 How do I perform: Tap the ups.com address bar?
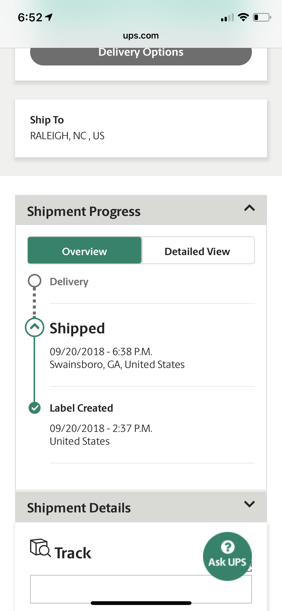[x=141, y=36]
